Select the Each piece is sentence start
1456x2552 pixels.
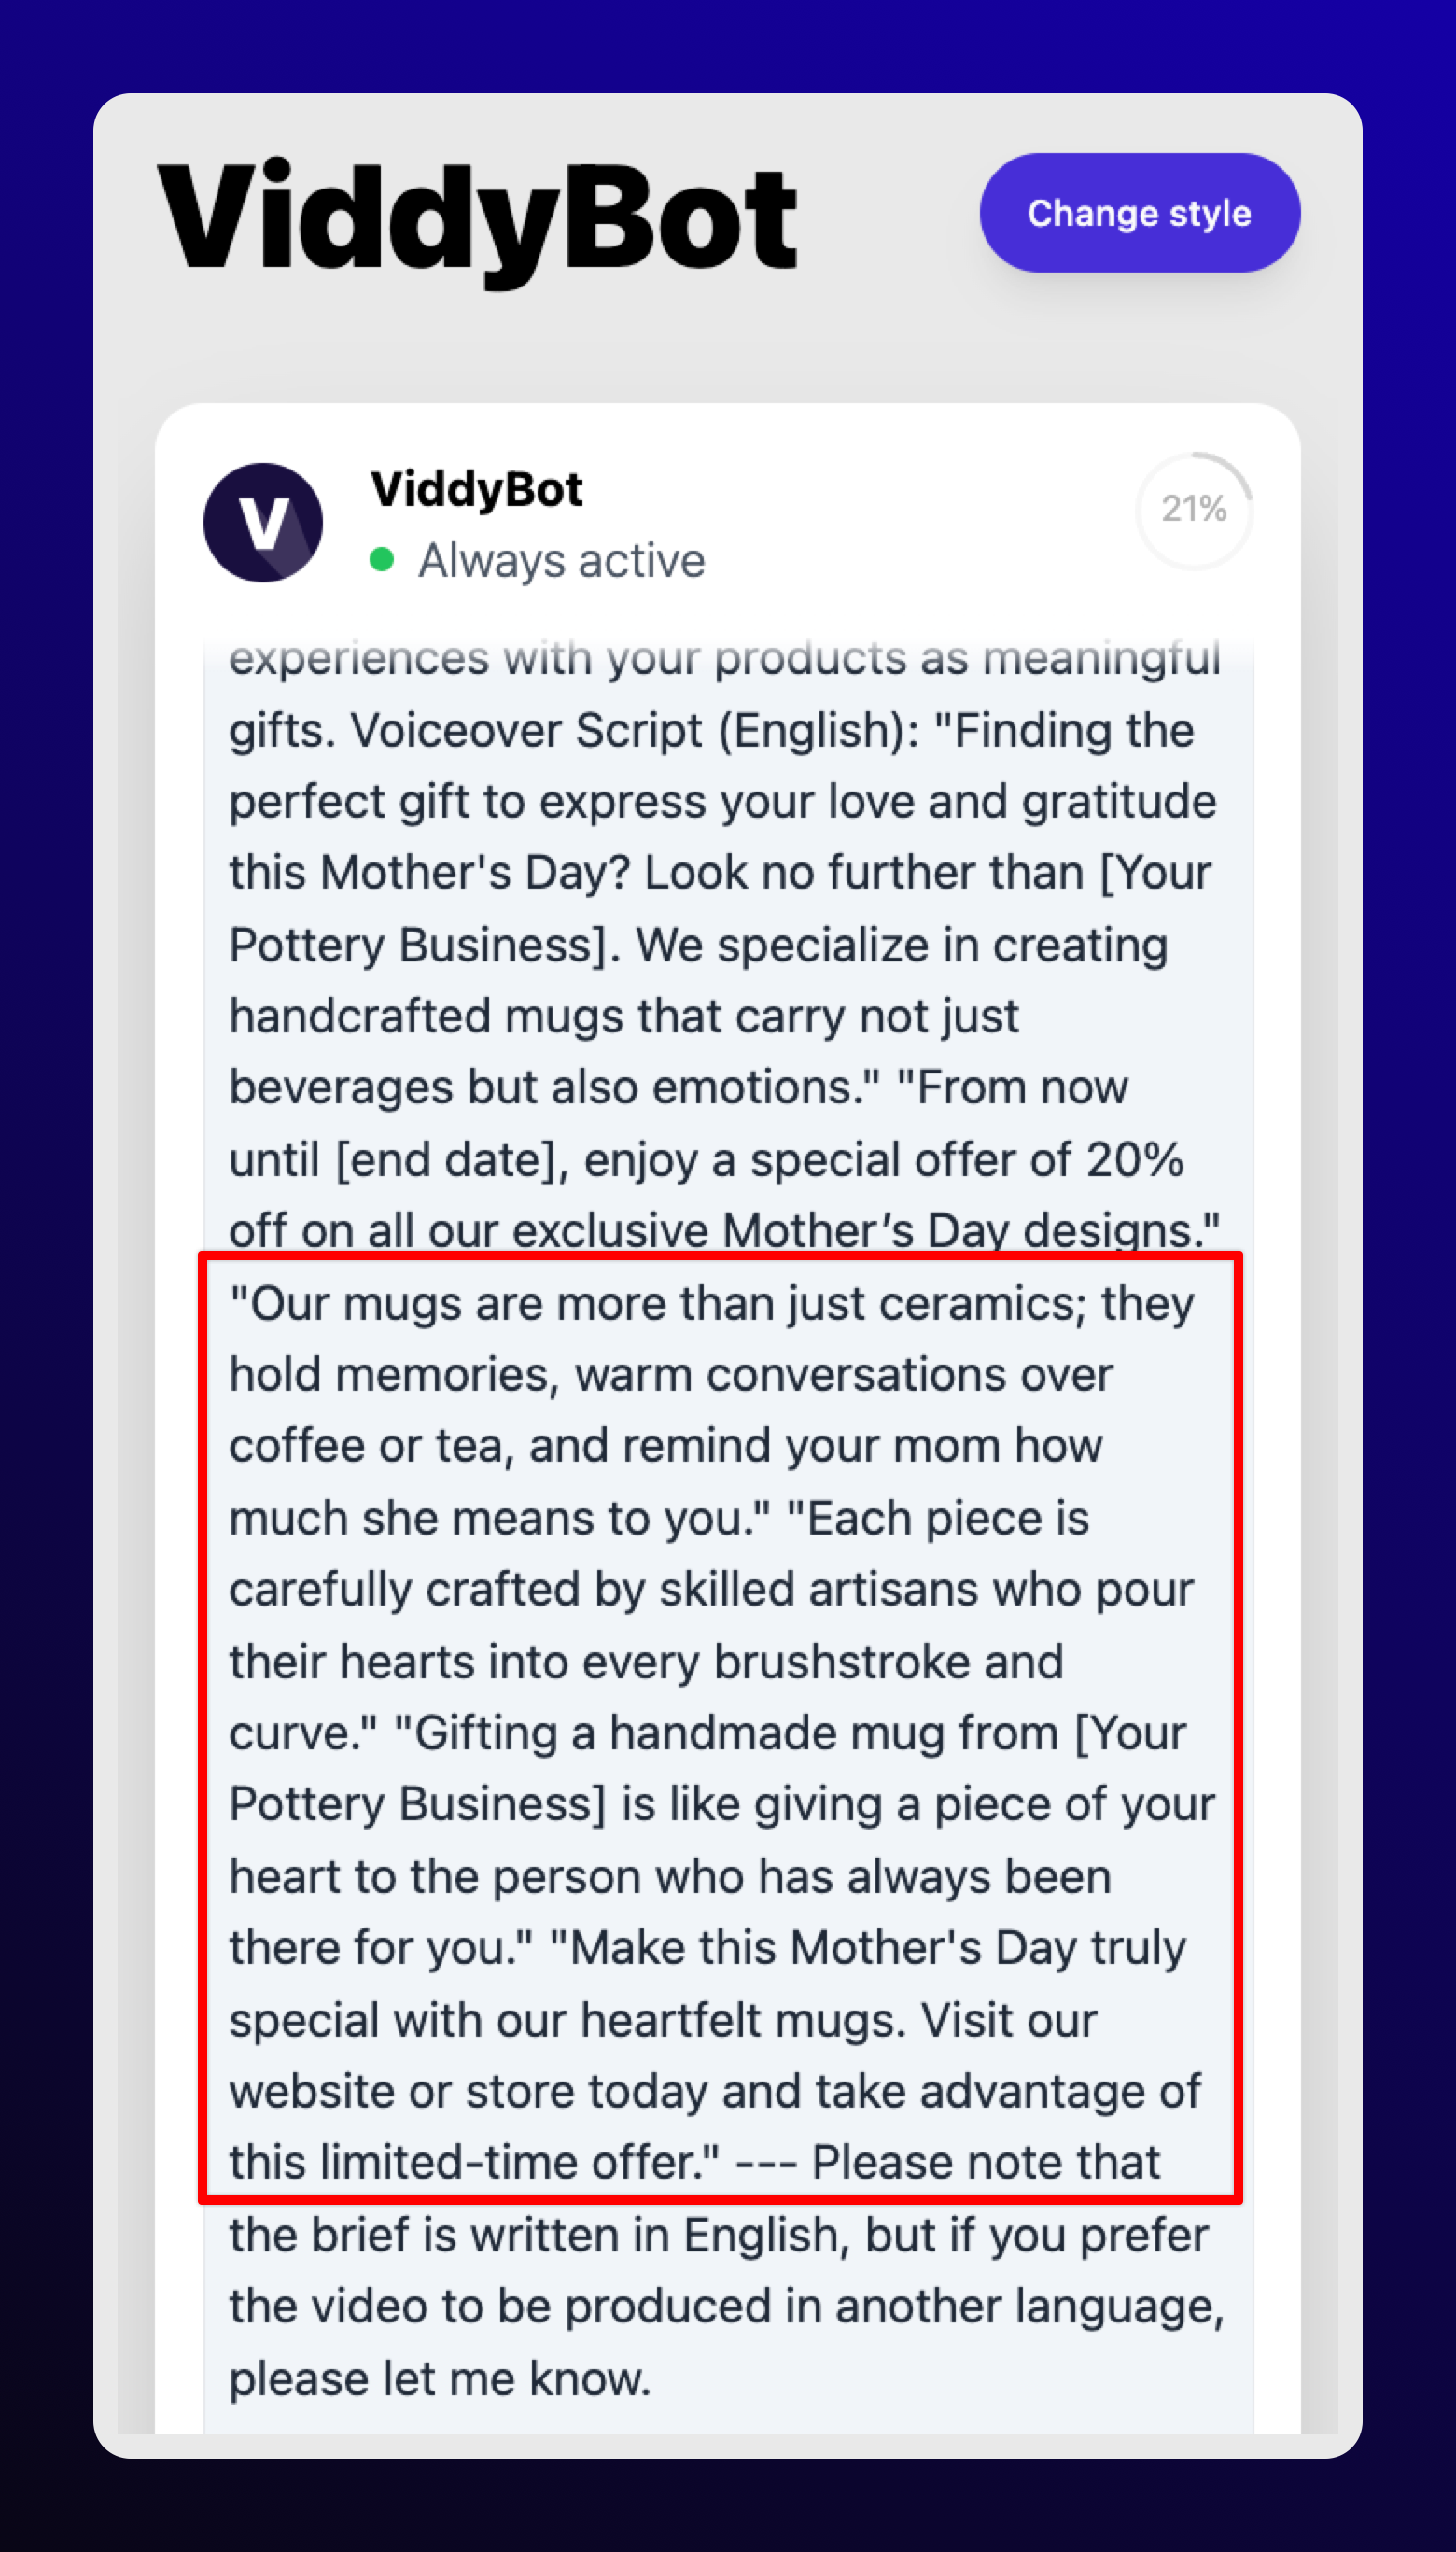point(938,1518)
